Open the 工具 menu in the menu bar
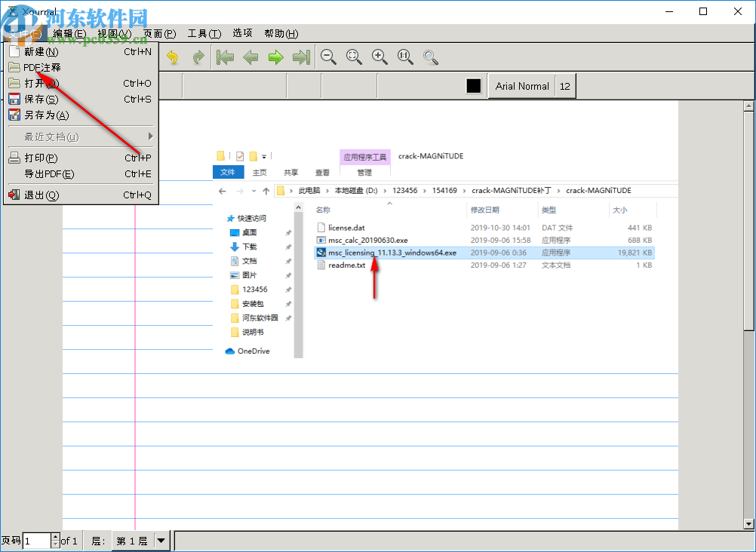 (x=204, y=33)
